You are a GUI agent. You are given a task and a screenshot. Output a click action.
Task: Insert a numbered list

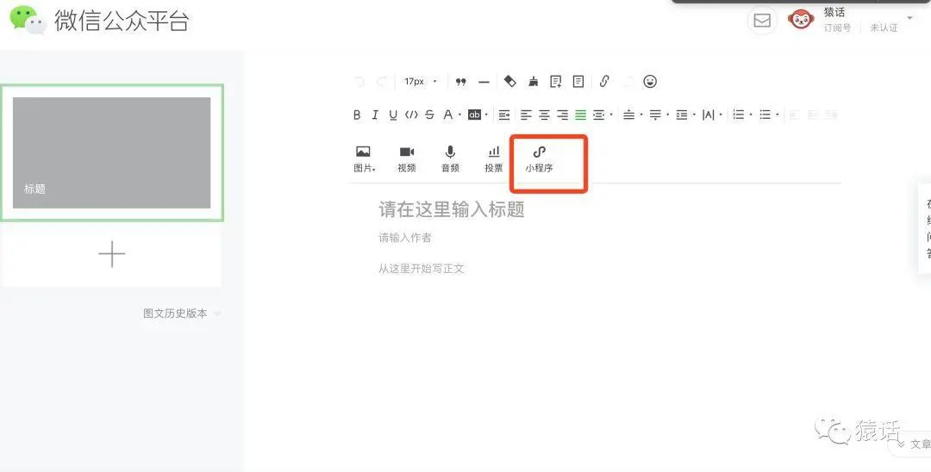coord(738,115)
